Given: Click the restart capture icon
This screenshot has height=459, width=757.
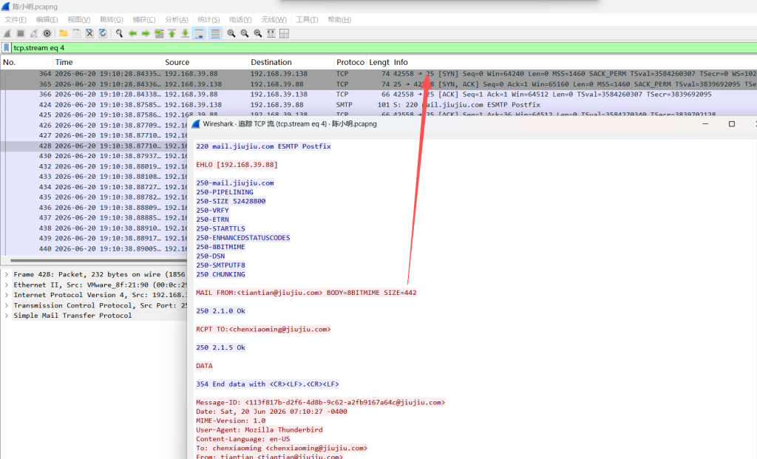Looking at the screenshot, I should (x=34, y=33).
